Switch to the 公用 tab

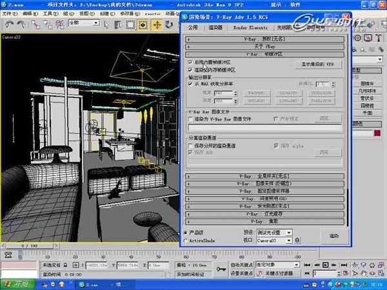193,27
